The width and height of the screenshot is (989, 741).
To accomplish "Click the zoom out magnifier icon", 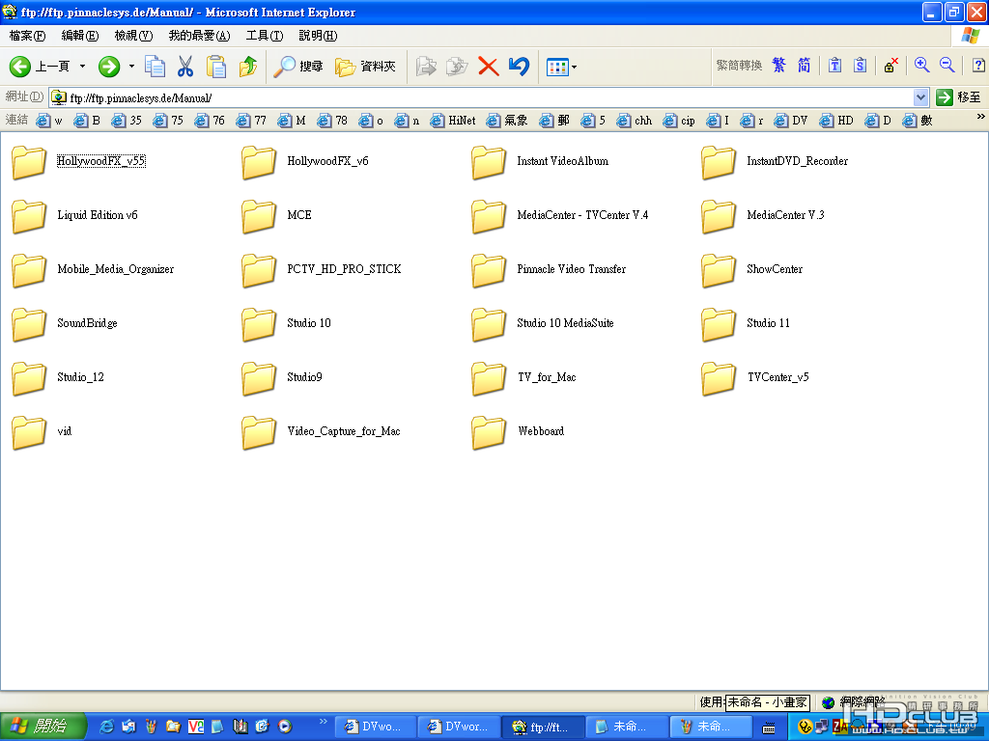I will [947, 65].
